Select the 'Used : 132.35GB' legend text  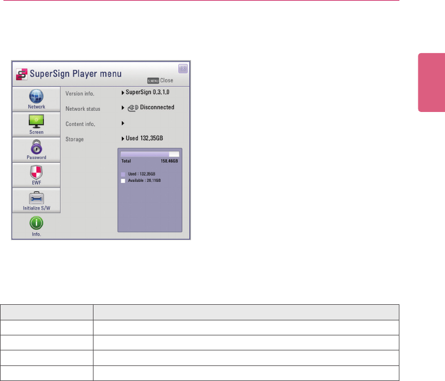coord(141,174)
